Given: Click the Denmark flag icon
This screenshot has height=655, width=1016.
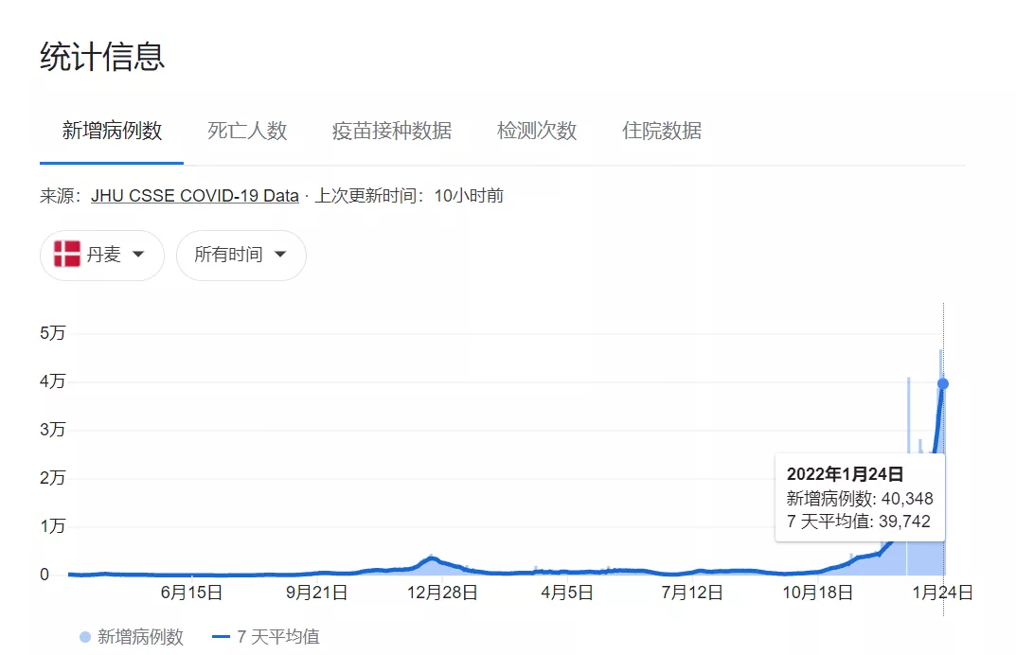Looking at the screenshot, I should pos(66,254).
